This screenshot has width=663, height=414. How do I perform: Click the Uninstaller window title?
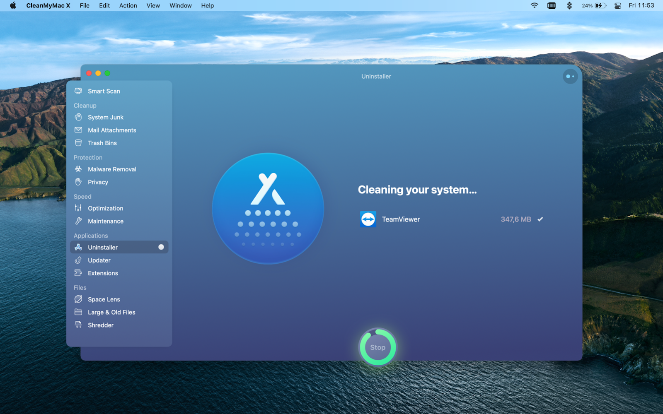(x=376, y=76)
